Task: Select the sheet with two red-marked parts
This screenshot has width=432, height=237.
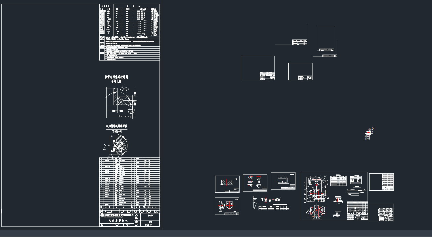Action: point(255,183)
